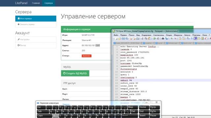Click the SA:MP 0.3.7 R1 game value
This screenshot has width=211, height=118.
click(88, 35)
